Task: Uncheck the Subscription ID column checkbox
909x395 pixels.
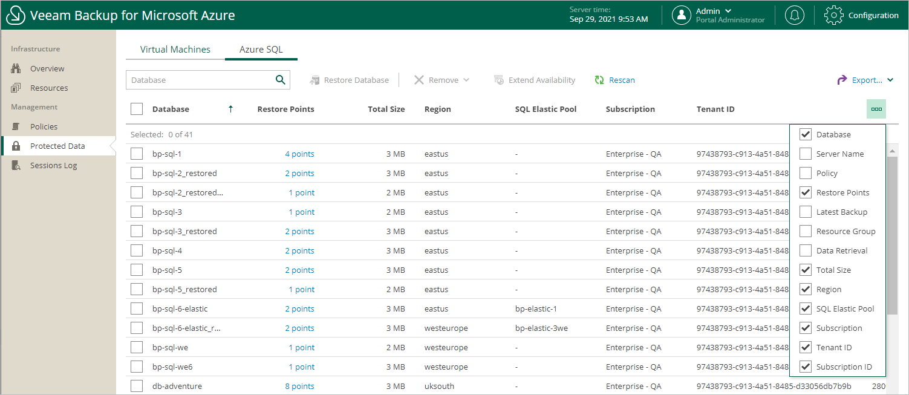Action: 806,367
